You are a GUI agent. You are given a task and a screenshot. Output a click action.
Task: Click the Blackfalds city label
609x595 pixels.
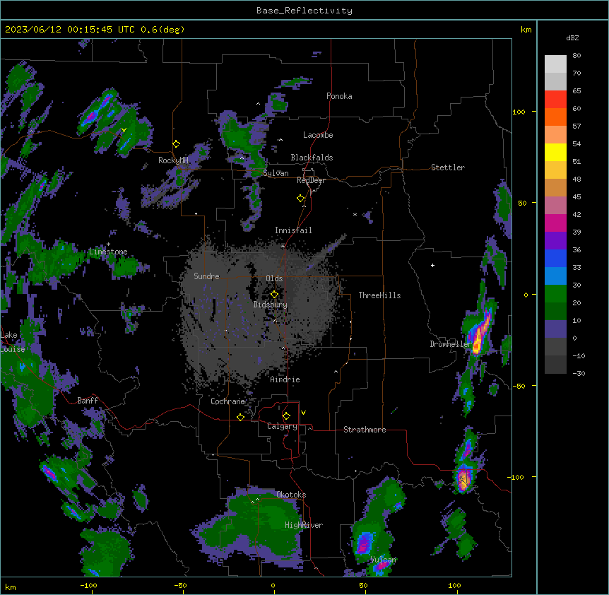312,158
